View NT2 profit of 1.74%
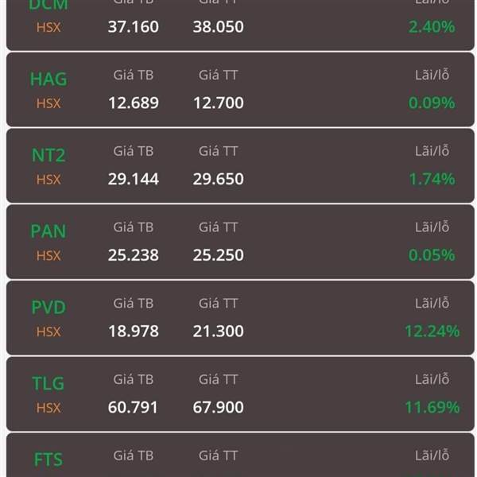 click(432, 179)
